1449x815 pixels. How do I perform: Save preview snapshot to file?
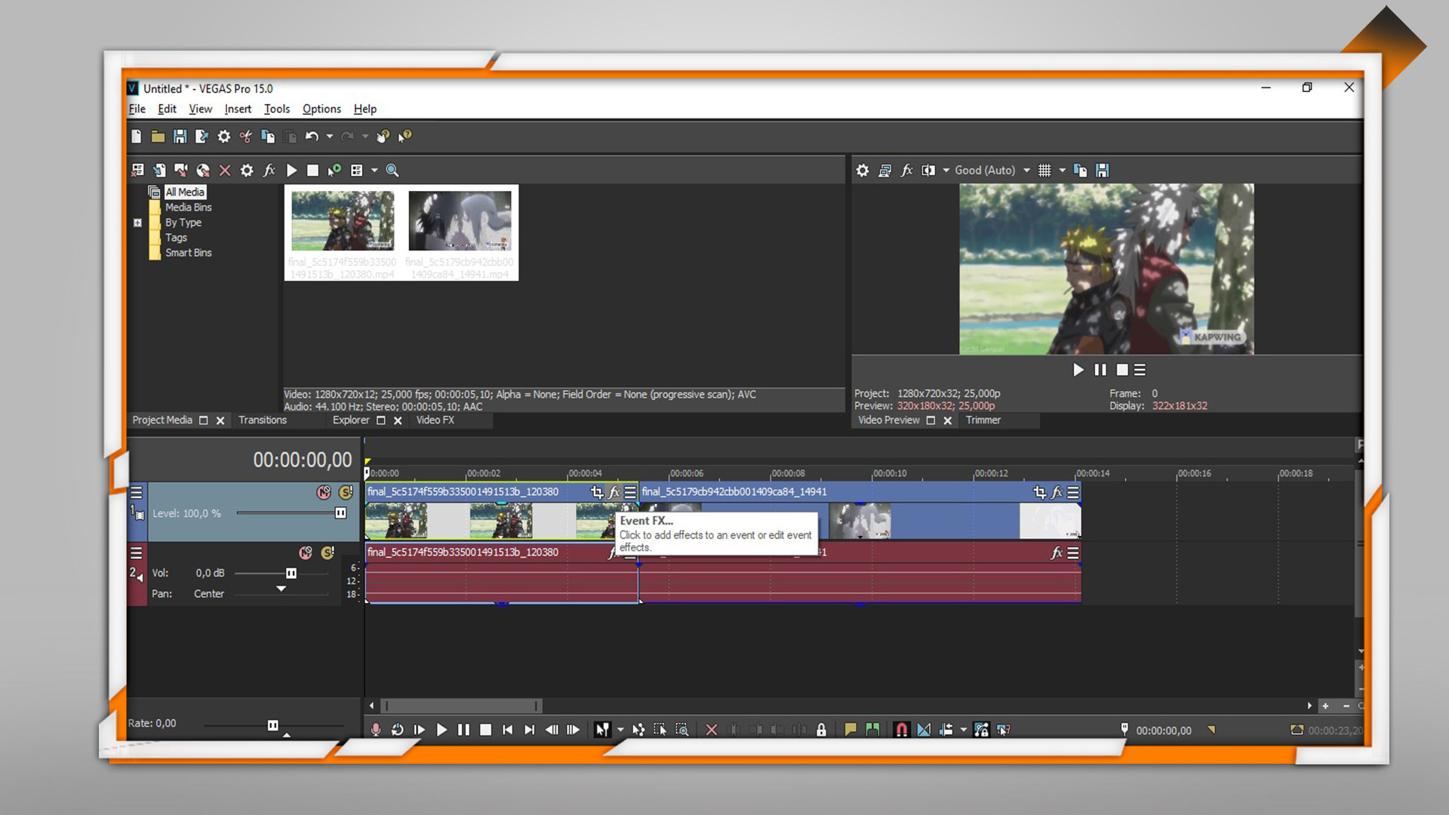[1103, 171]
